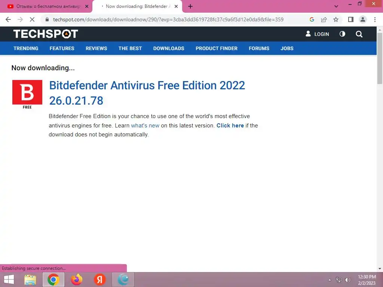This screenshot has width=383, height=287.
Task: Open TechSpot search magnifier
Action: tap(359, 34)
